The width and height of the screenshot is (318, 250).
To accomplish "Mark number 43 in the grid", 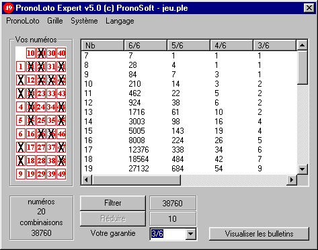I will coord(61,93).
